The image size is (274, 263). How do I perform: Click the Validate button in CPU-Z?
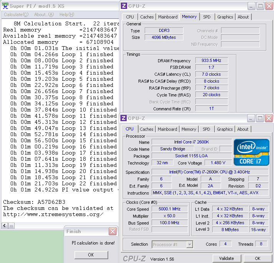(x=227, y=258)
